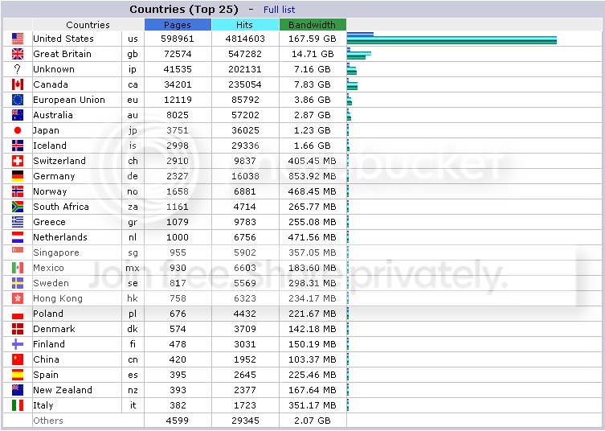
Task: Click the Others row label
Action: click(48, 421)
